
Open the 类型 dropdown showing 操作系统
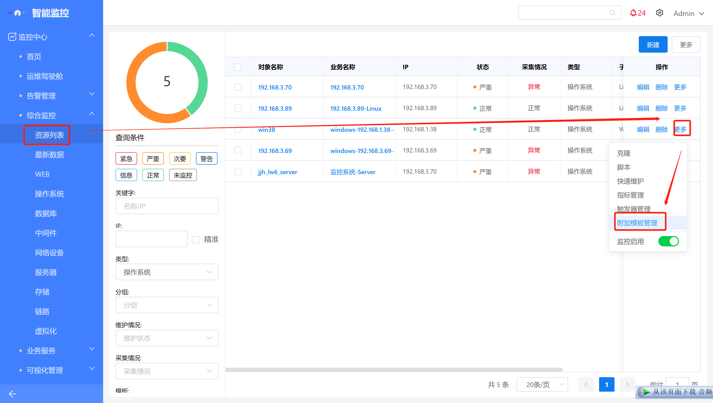167,272
